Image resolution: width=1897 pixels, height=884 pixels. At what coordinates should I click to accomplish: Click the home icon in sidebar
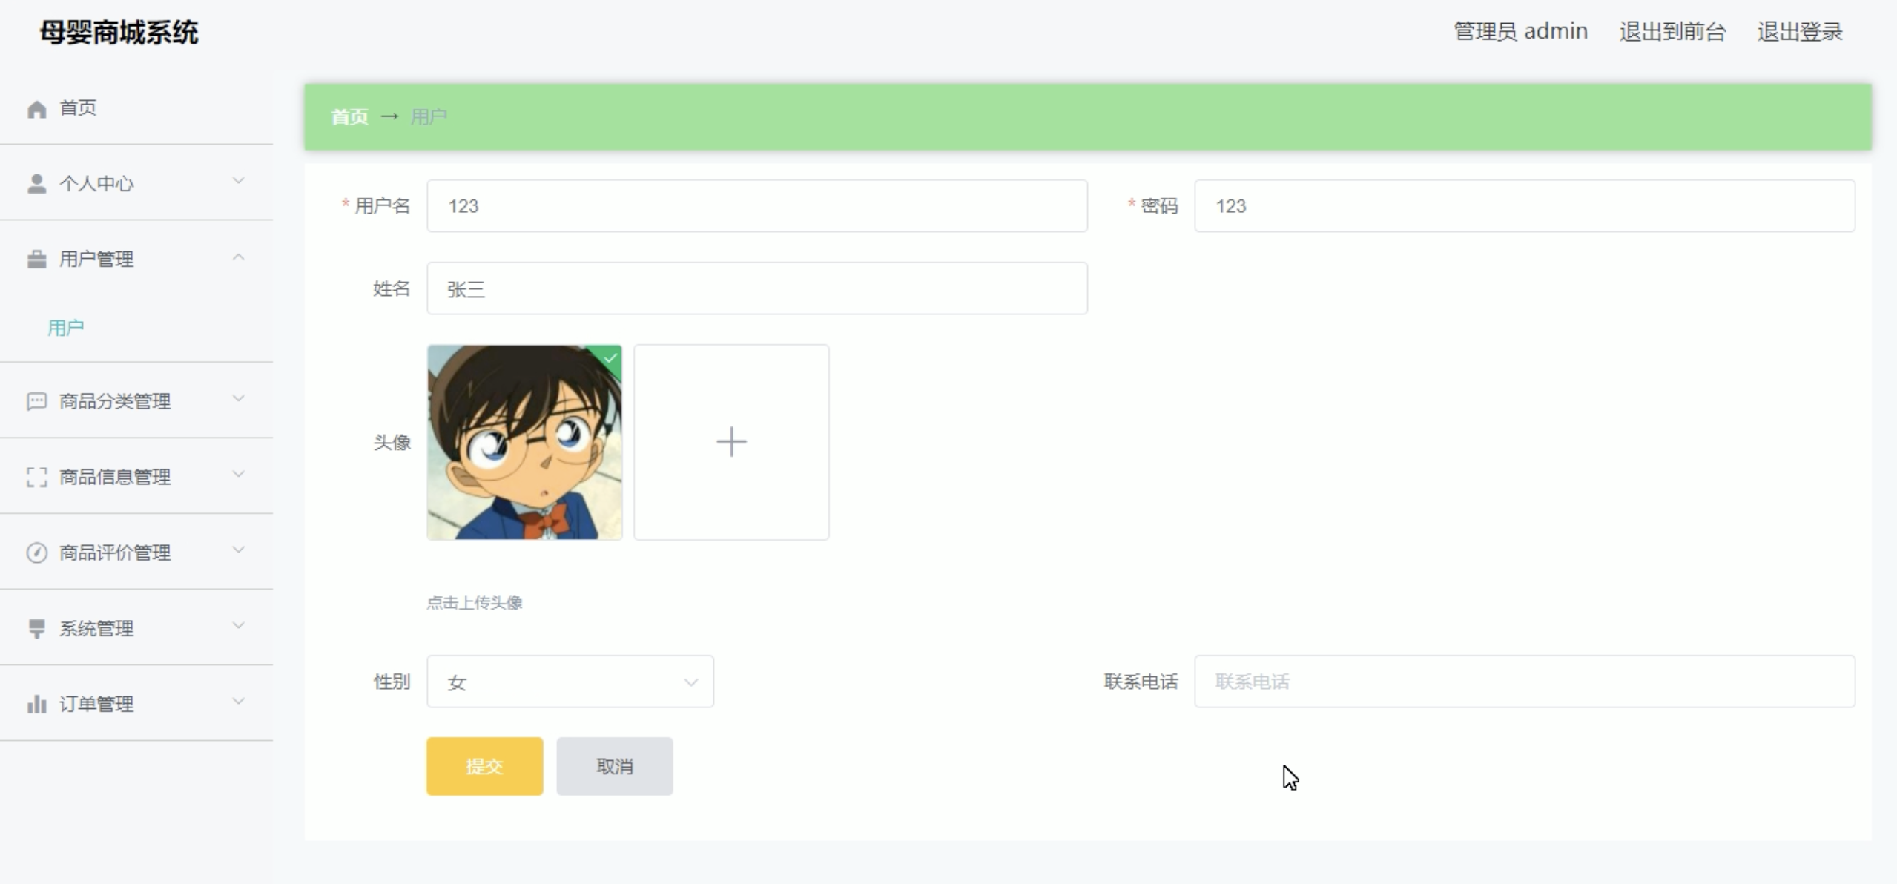click(x=36, y=109)
